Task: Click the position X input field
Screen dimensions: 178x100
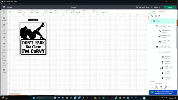Action: (x=96, y=12)
